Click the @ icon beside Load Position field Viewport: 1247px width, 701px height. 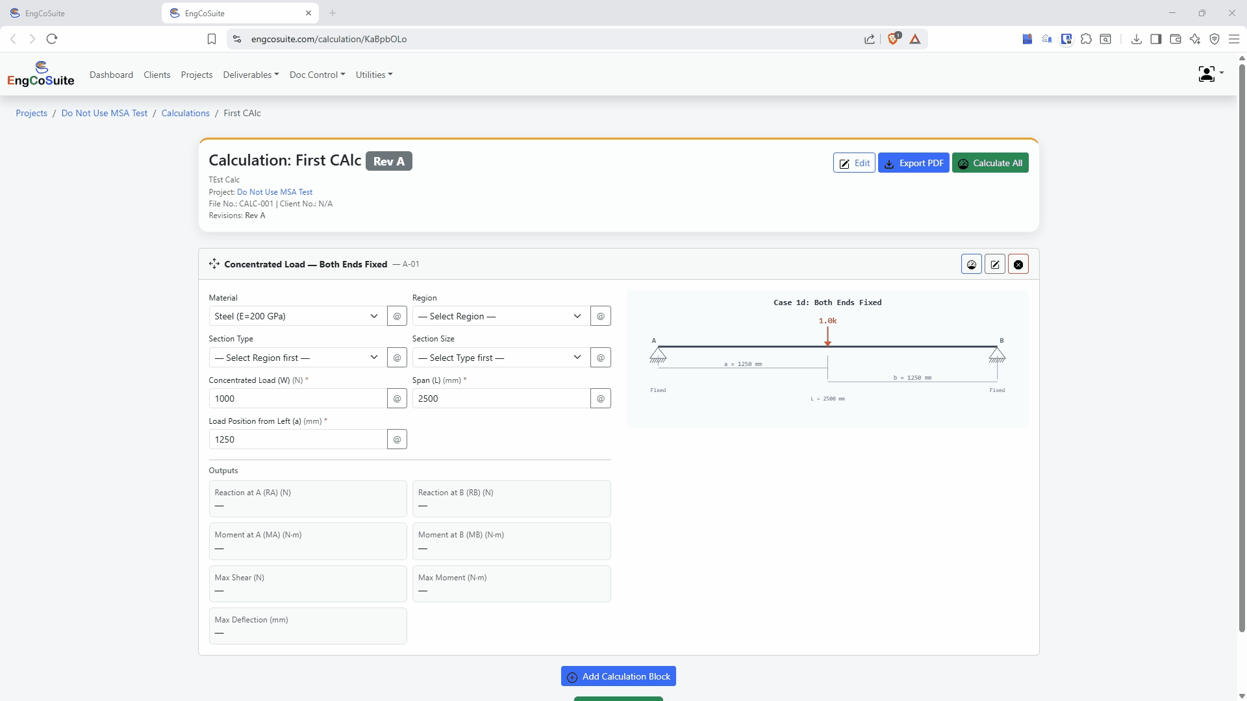pyautogui.click(x=397, y=439)
